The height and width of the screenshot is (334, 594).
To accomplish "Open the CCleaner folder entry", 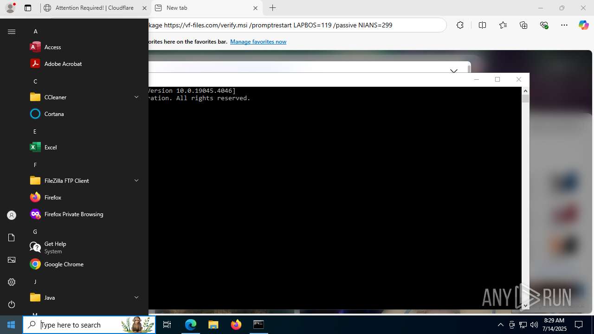I will coord(85,97).
